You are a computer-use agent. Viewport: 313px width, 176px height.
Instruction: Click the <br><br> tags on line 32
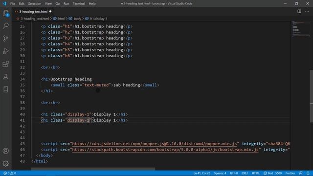tap(50, 67)
